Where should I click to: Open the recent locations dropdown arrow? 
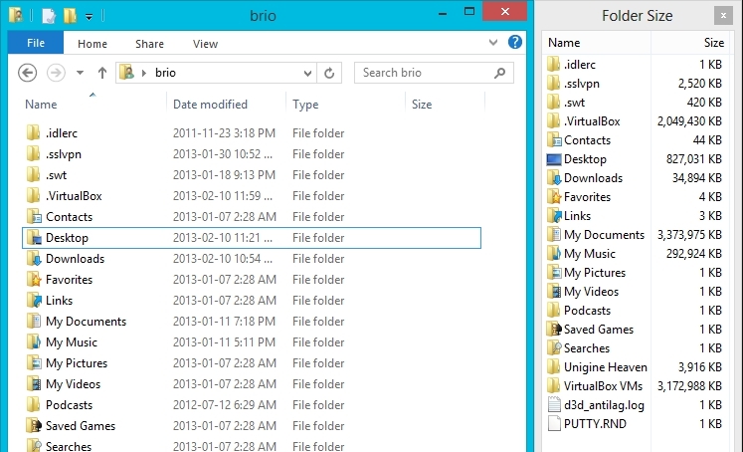(x=80, y=73)
